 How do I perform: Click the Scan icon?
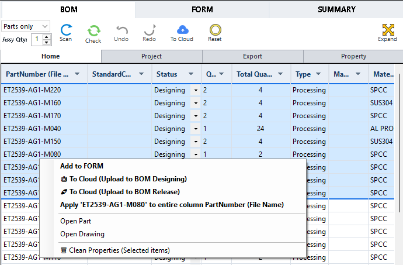point(66,30)
